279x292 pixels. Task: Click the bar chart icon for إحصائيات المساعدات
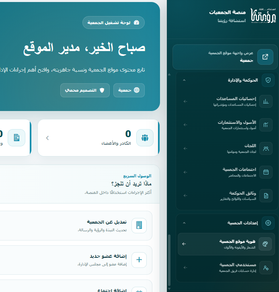click(x=266, y=101)
